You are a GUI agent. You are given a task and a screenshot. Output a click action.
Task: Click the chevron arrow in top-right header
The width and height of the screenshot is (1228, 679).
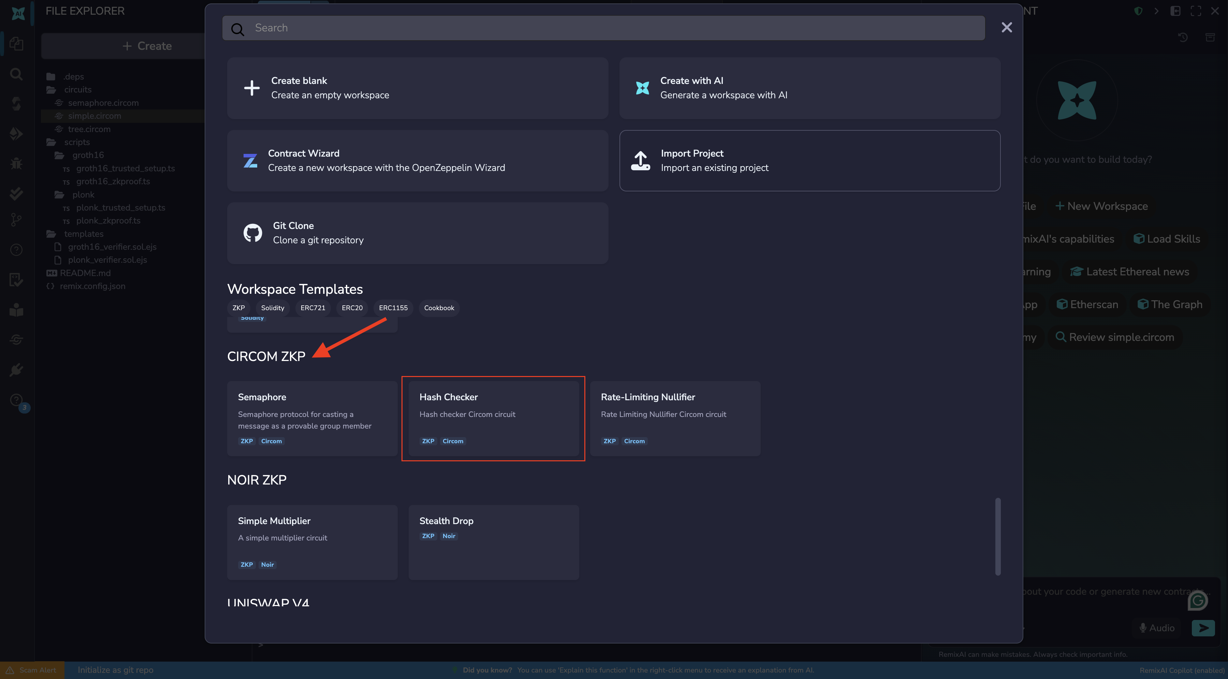click(1156, 11)
